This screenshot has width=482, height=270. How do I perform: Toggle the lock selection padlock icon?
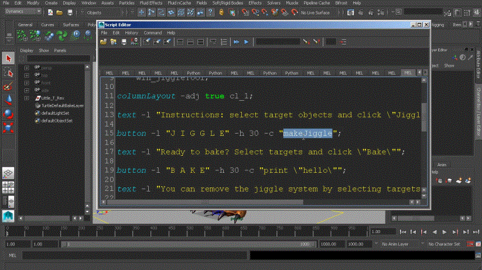point(221,12)
